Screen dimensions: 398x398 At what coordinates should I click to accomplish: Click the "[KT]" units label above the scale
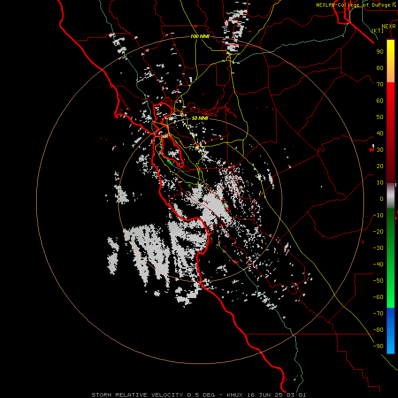(378, 31)
